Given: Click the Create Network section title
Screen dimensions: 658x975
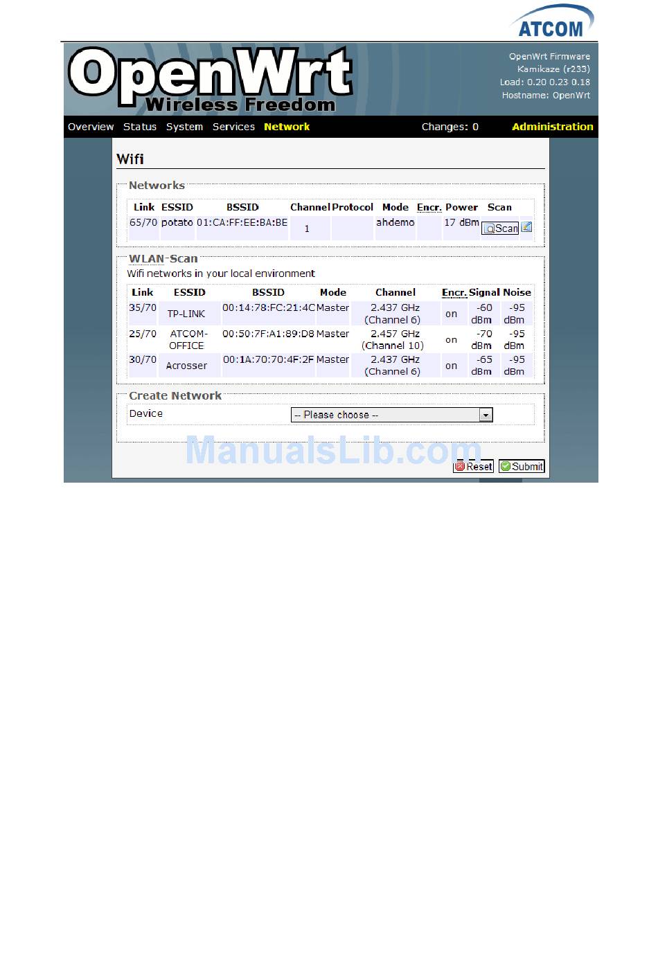Looking at the screenshot, I should pos(175,395).
